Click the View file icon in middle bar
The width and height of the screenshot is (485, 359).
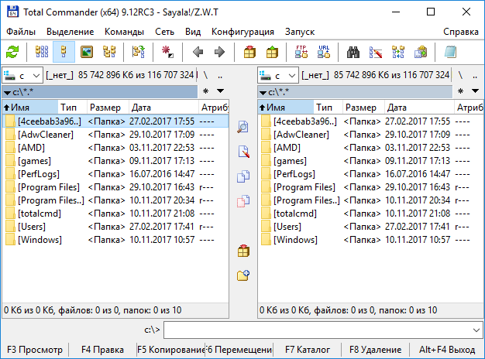(243, 127)
